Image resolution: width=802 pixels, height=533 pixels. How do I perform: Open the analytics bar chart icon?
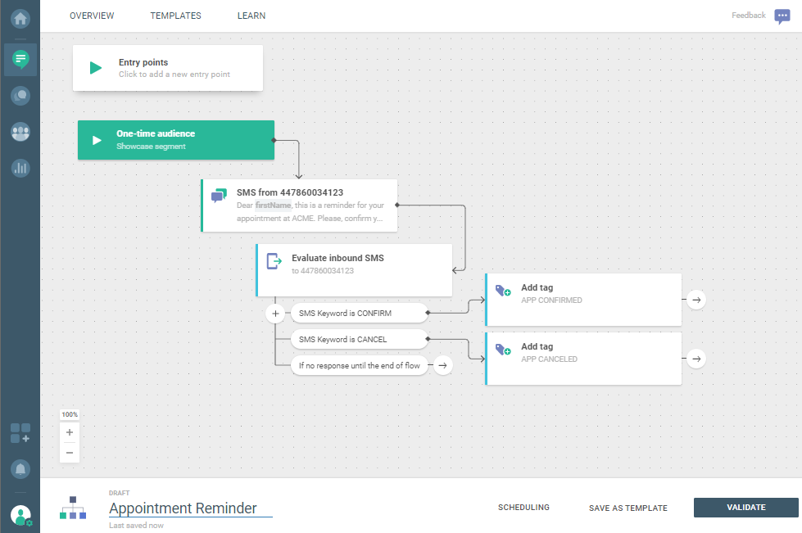pos(20,168)
